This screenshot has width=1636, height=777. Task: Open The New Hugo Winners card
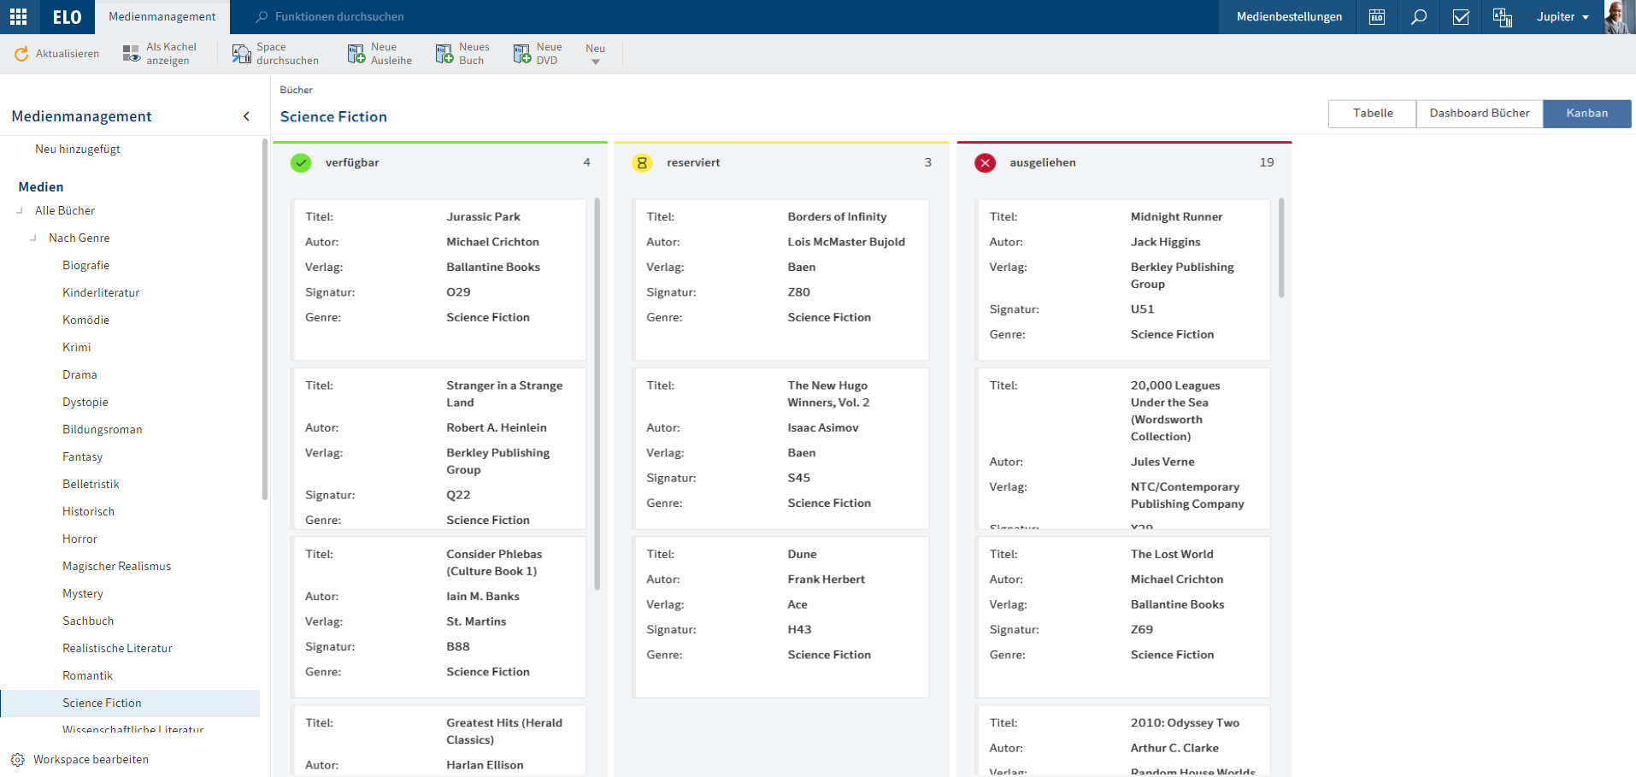(x=781, y=448)
